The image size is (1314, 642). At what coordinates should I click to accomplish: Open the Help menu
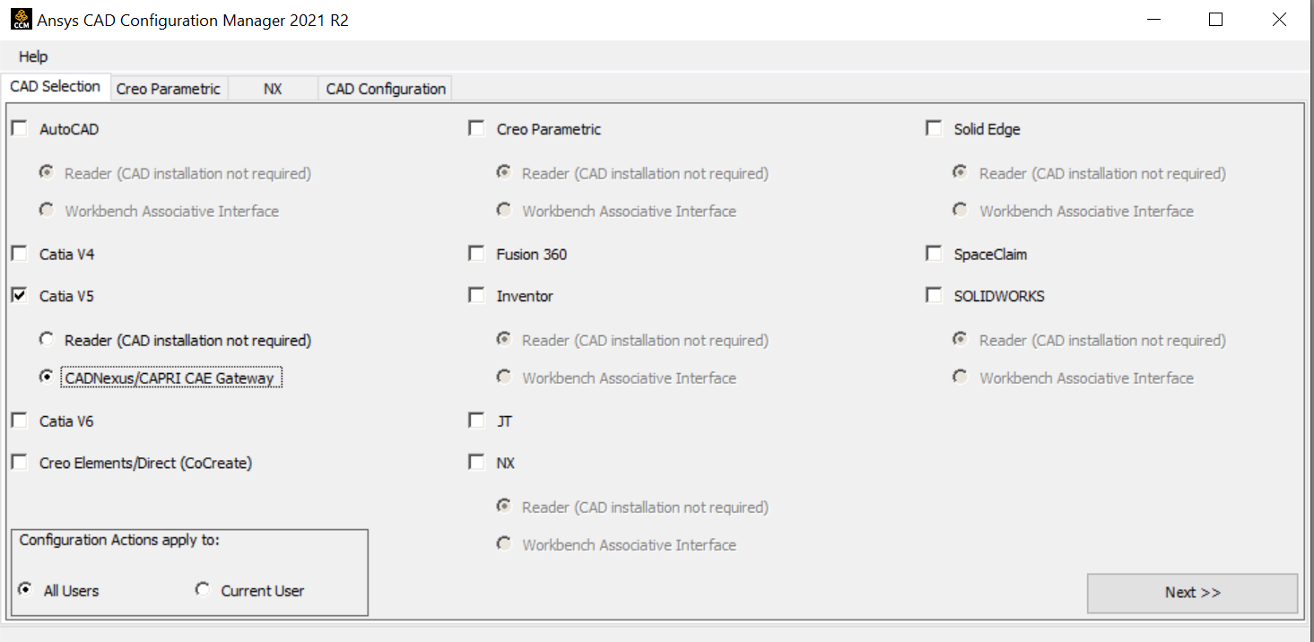coord(33,56)
